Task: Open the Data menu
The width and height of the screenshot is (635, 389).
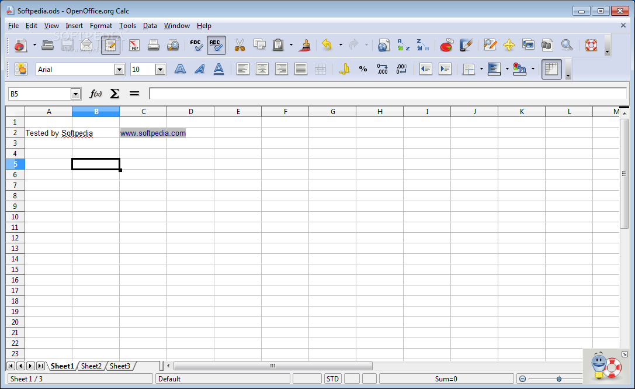Action: (x=150, y=26)
